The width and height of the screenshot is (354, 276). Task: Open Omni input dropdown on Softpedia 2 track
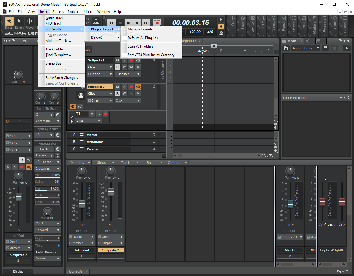[100, 100]
